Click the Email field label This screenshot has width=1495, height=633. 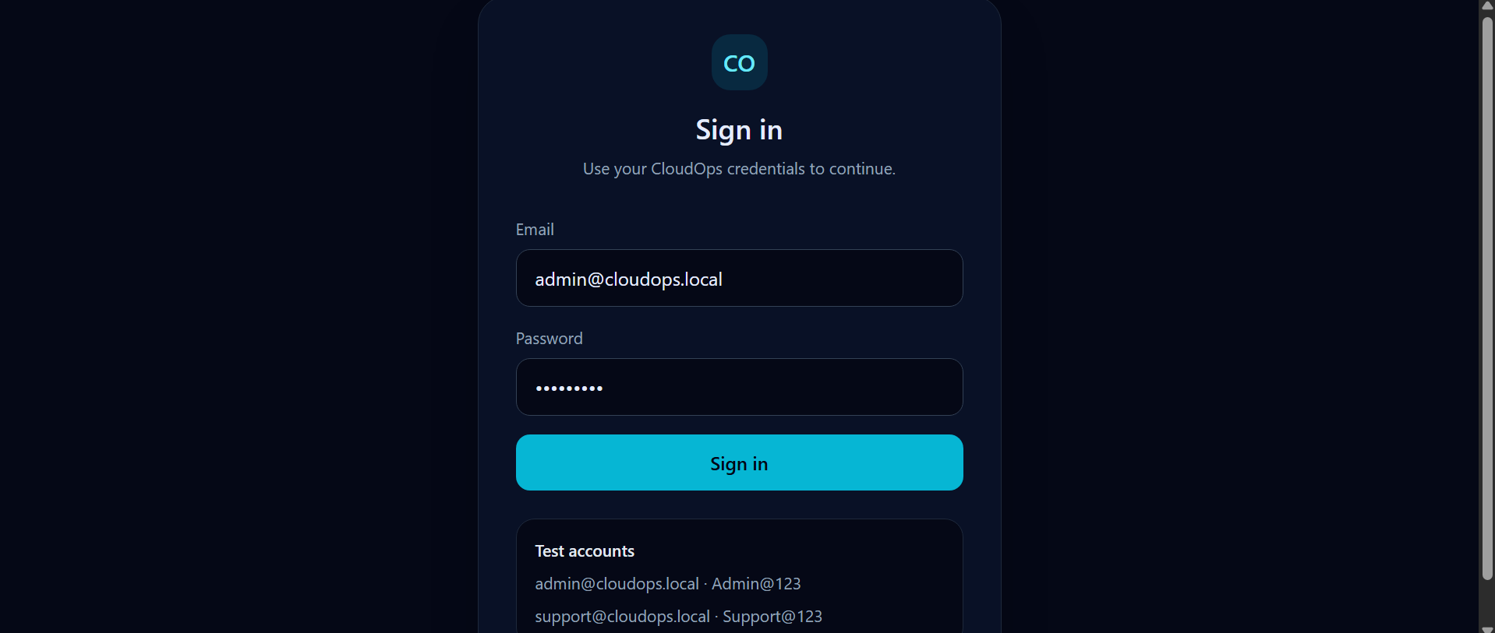coord(535,230)
